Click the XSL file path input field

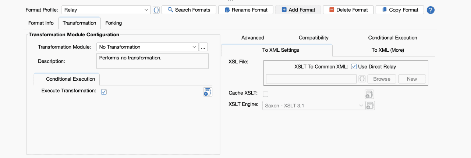pyautogui.click(x=311, y=79)
